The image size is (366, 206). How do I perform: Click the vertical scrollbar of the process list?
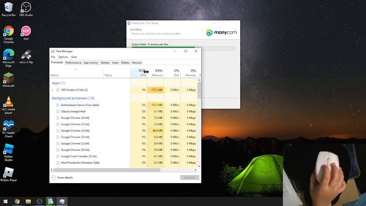click(200, 90)
